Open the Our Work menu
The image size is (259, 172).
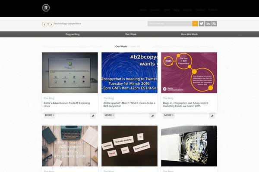(x=131, y=34)
